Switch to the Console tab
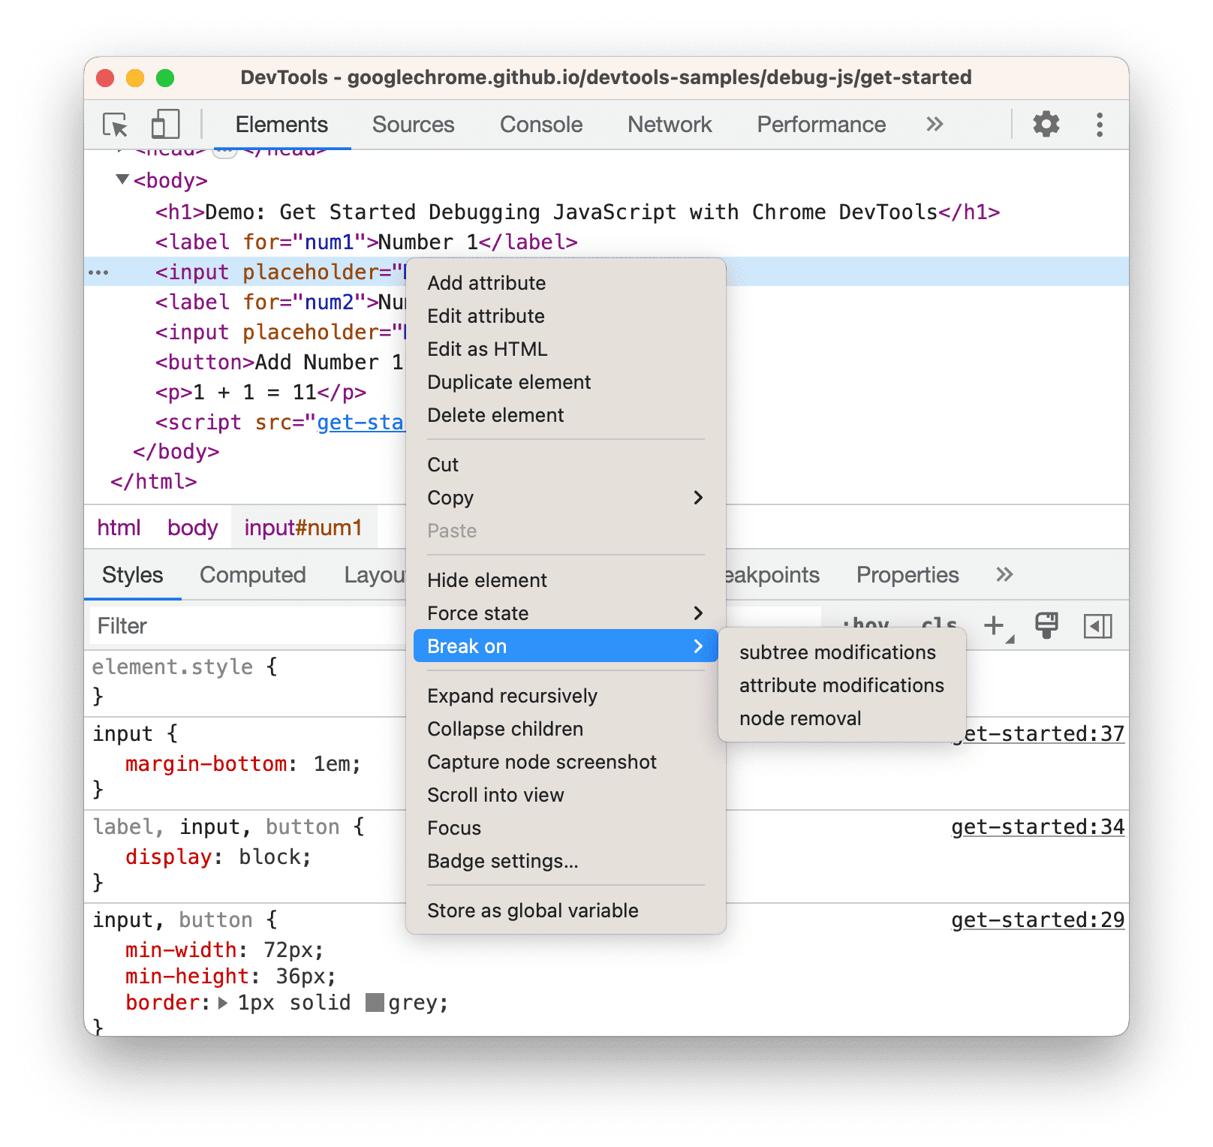1213x1147 pixels. tap(540, 125)
